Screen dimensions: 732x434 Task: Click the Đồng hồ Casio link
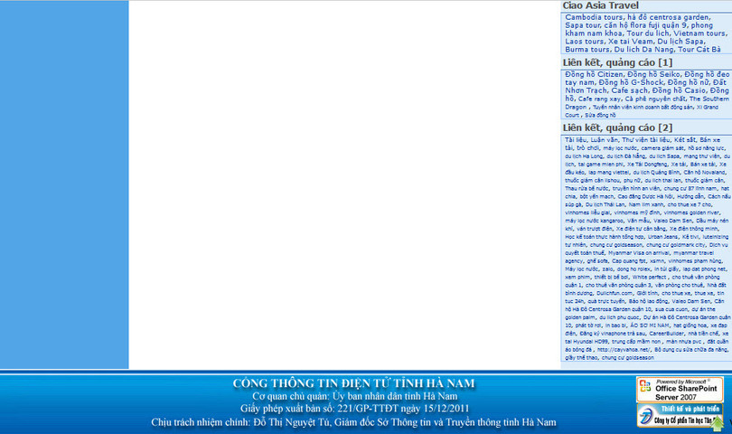coord(679,90)
